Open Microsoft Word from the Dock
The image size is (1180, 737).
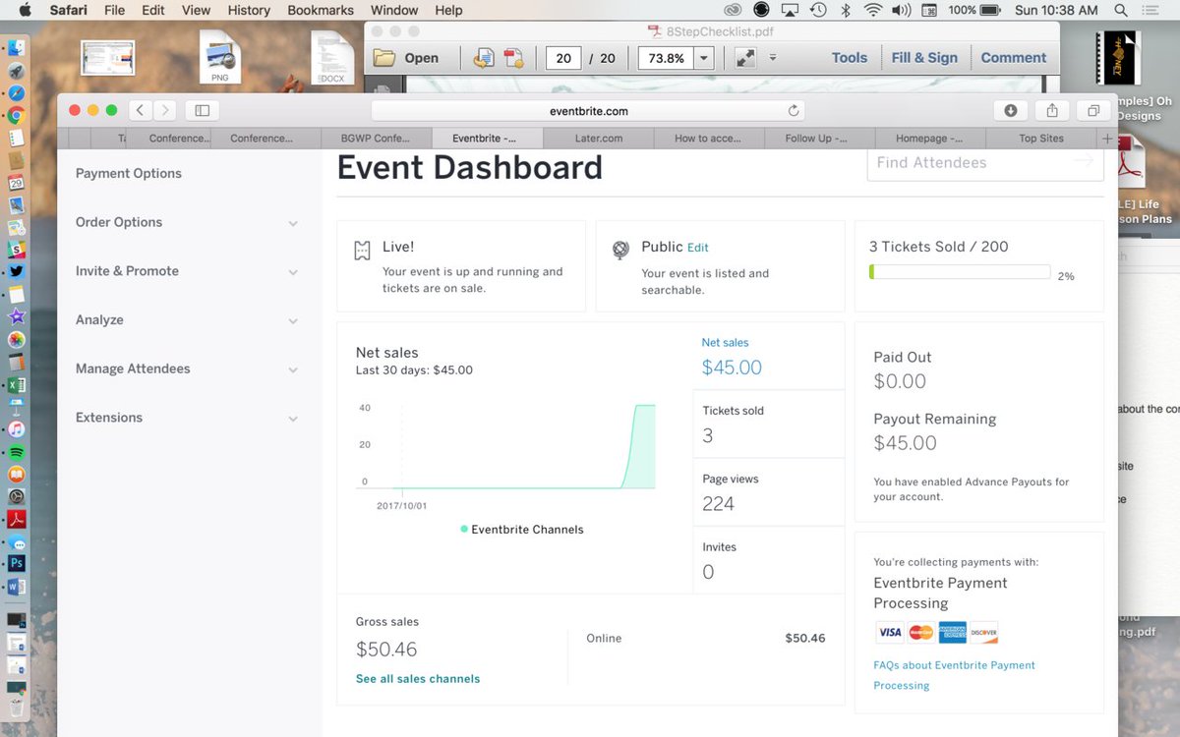click(x=16, y=587)
